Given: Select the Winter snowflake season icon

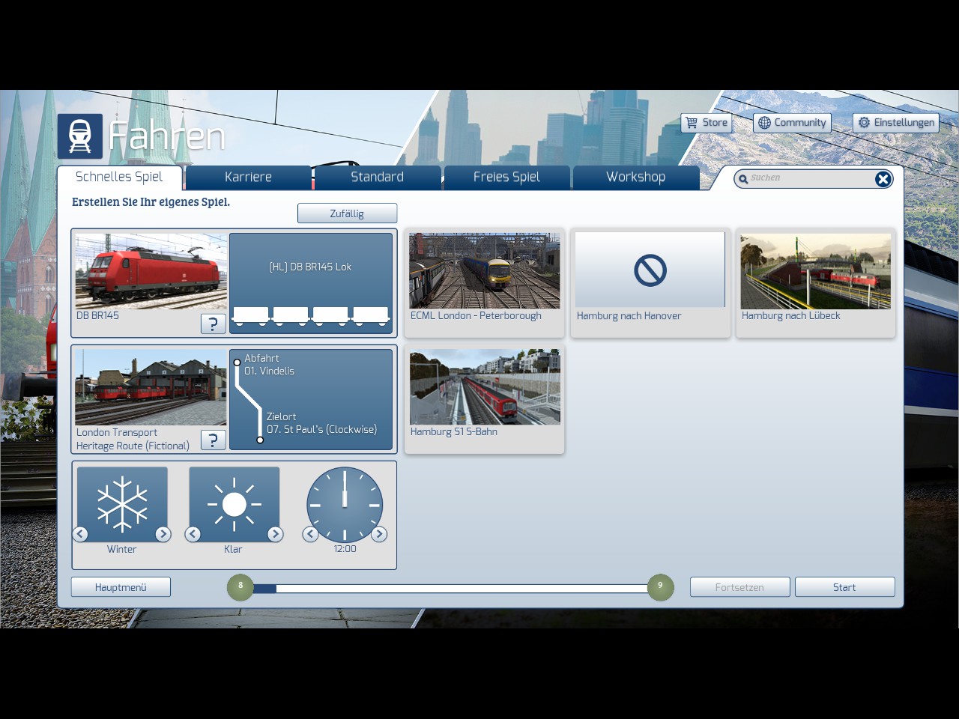Looking at the screenshot, I should point(122,503).
